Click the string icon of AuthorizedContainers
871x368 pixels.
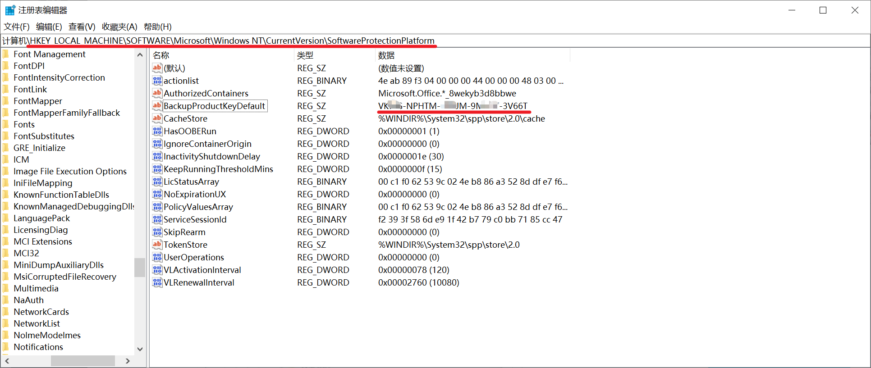point(157,93)
